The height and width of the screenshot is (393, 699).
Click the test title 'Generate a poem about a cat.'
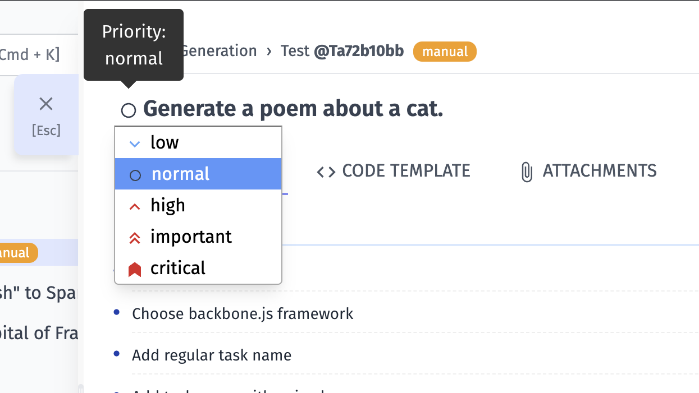(x=293, y=109)
